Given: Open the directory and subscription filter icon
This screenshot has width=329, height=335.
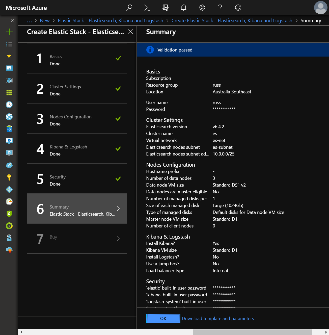Looking at the screenshot, I should (x=166, y=8).
